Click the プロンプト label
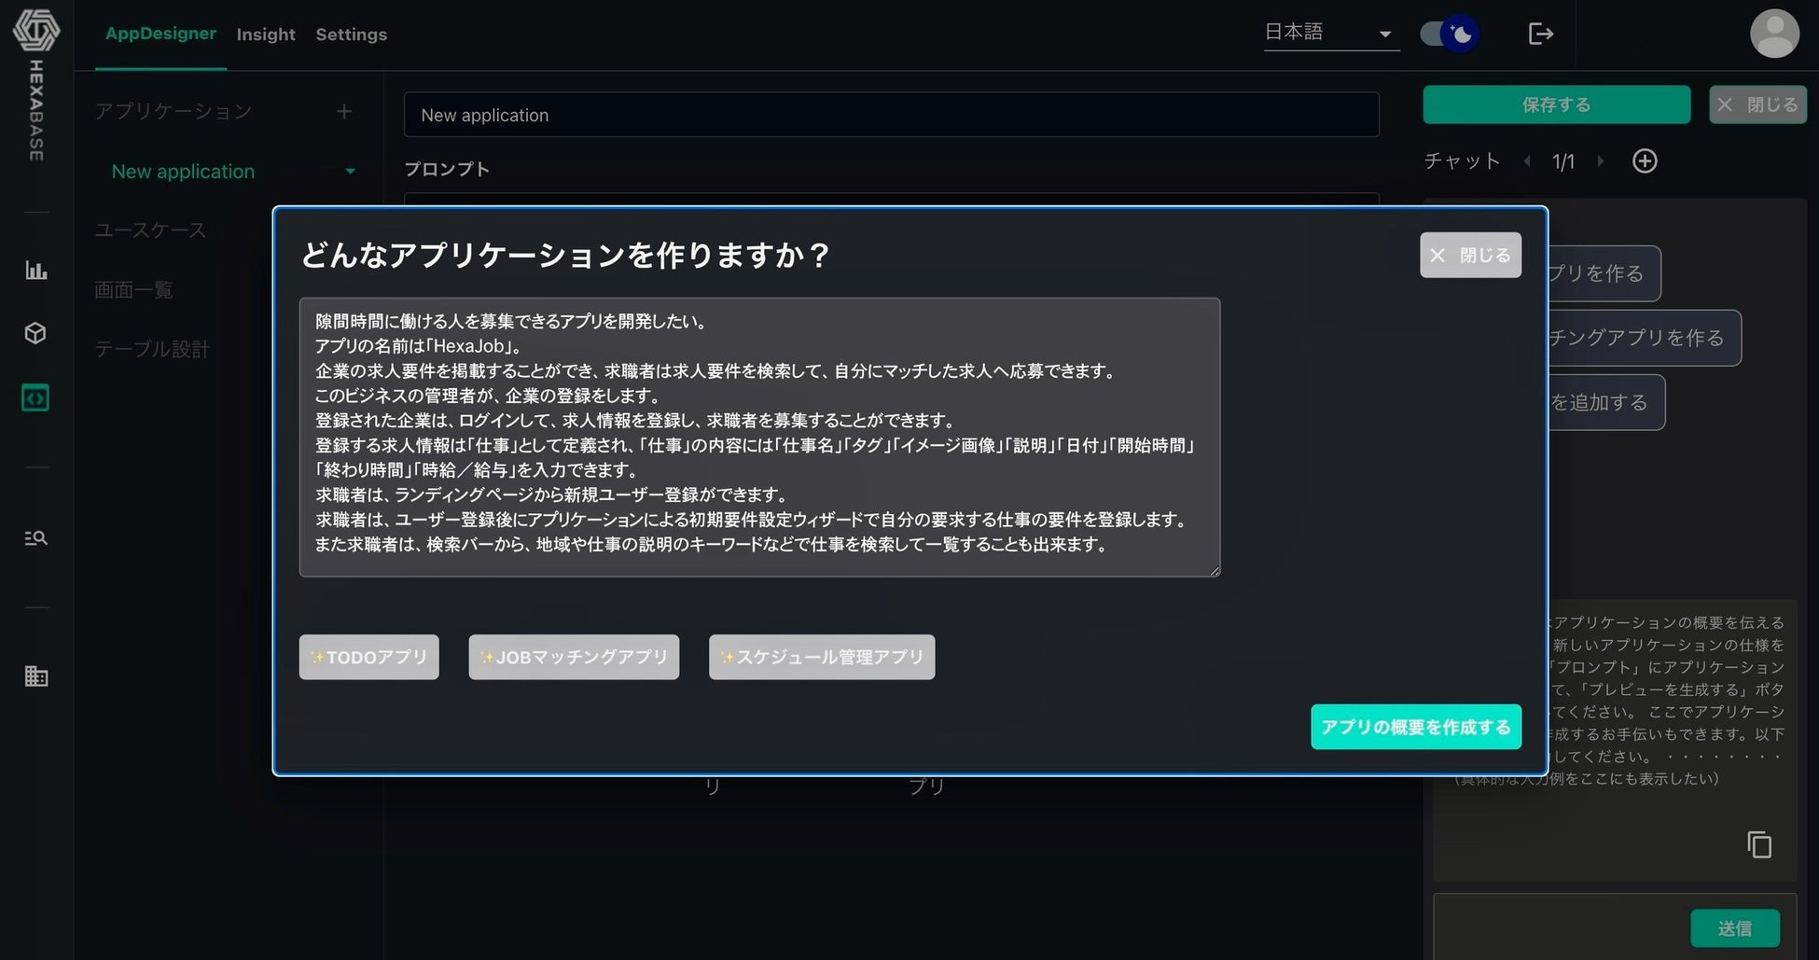 [446, 169]
